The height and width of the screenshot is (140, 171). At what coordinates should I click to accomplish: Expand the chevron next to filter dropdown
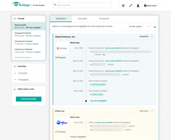click(x=155, y=27)
